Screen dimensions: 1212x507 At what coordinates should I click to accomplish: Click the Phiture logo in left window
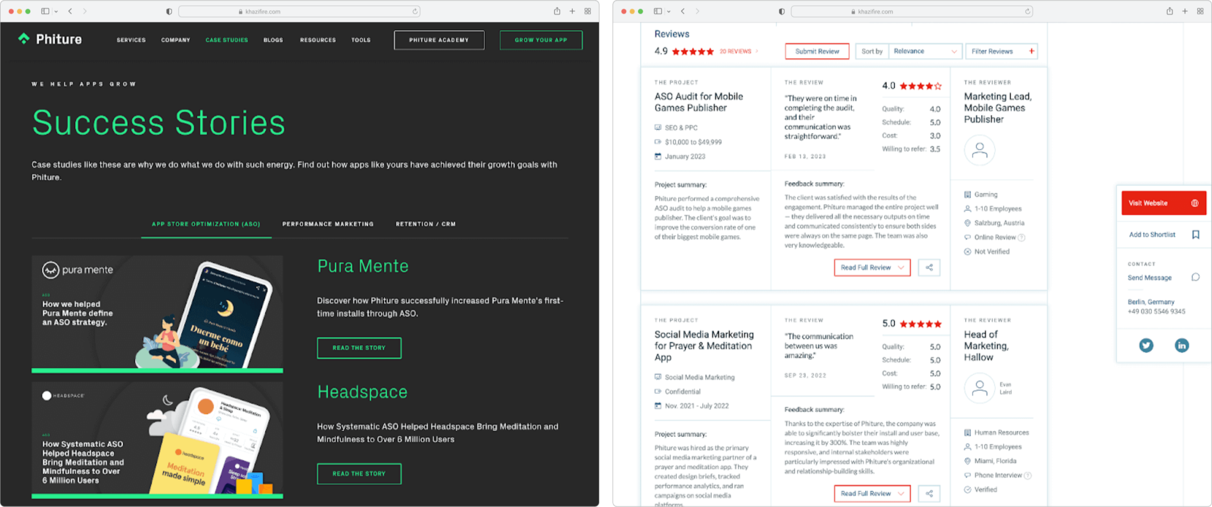click(50, 39)
